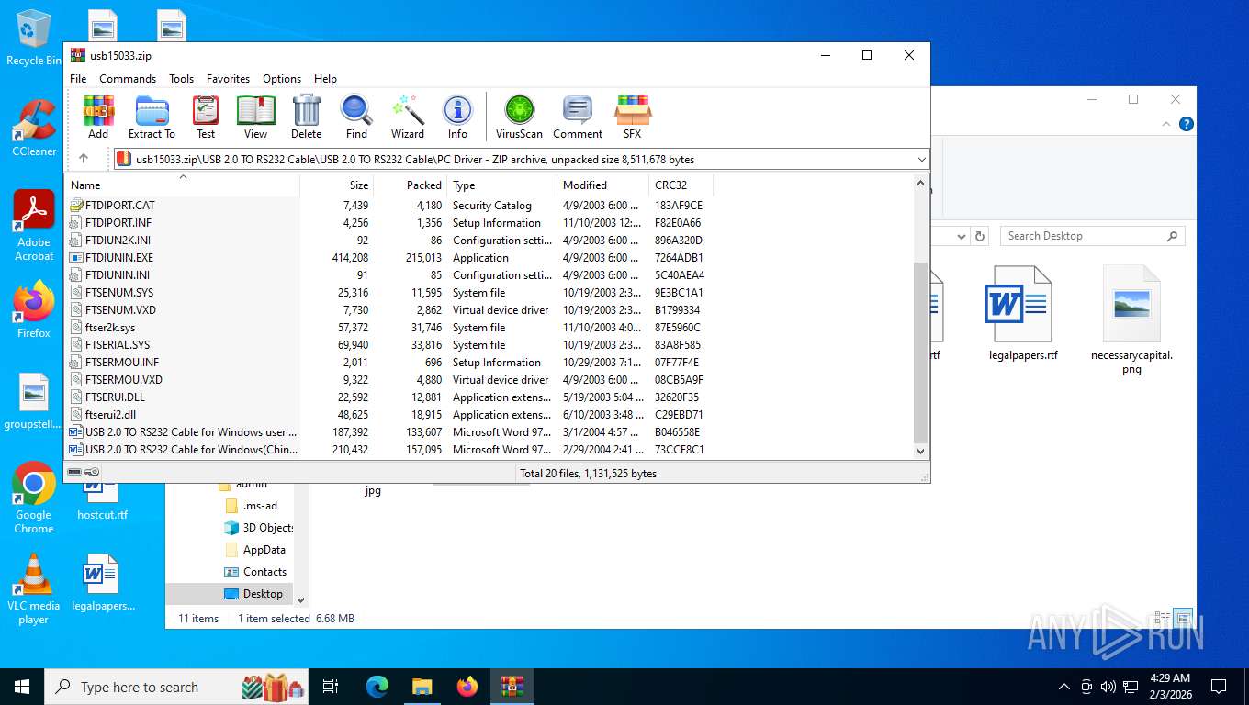Go up one folder level arrow
This screenshot has height=705, width=1249.
click(x=84, y=159)
